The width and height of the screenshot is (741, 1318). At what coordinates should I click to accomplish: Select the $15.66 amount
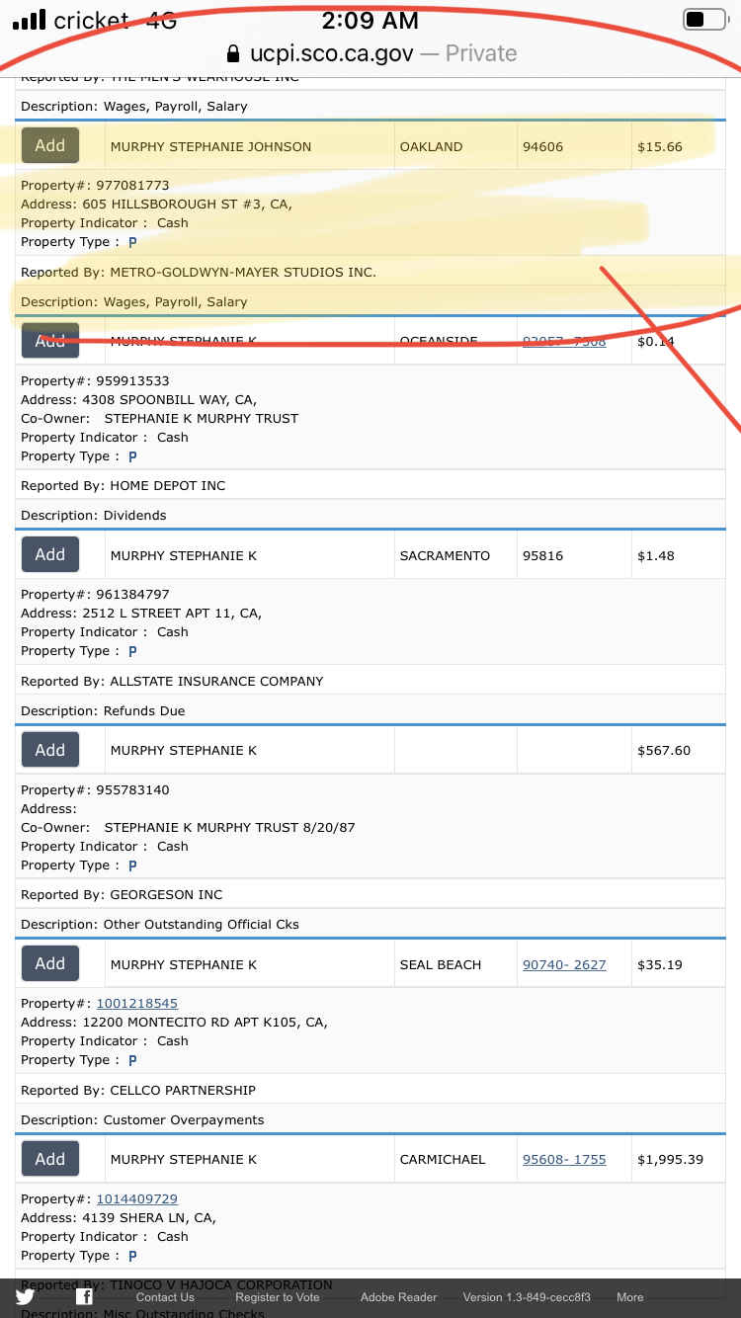(660, 147)
